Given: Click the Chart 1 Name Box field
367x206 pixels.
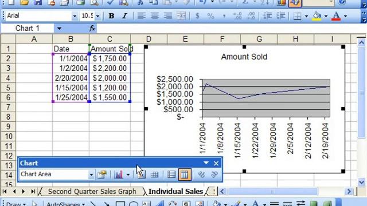Looking at the screenshot, I should pos(28,29).
